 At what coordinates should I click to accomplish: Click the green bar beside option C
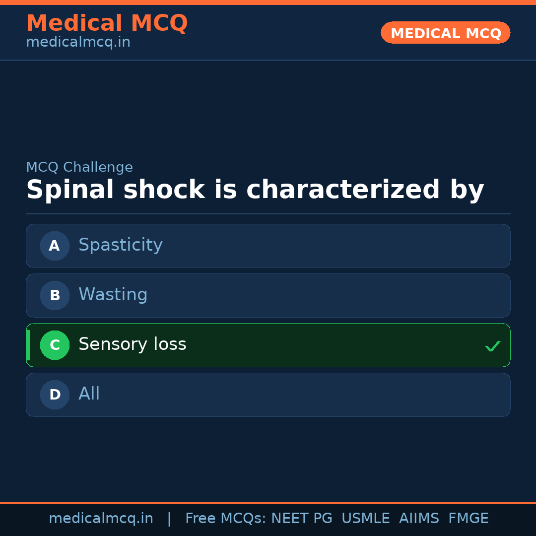tap(28, 345)
